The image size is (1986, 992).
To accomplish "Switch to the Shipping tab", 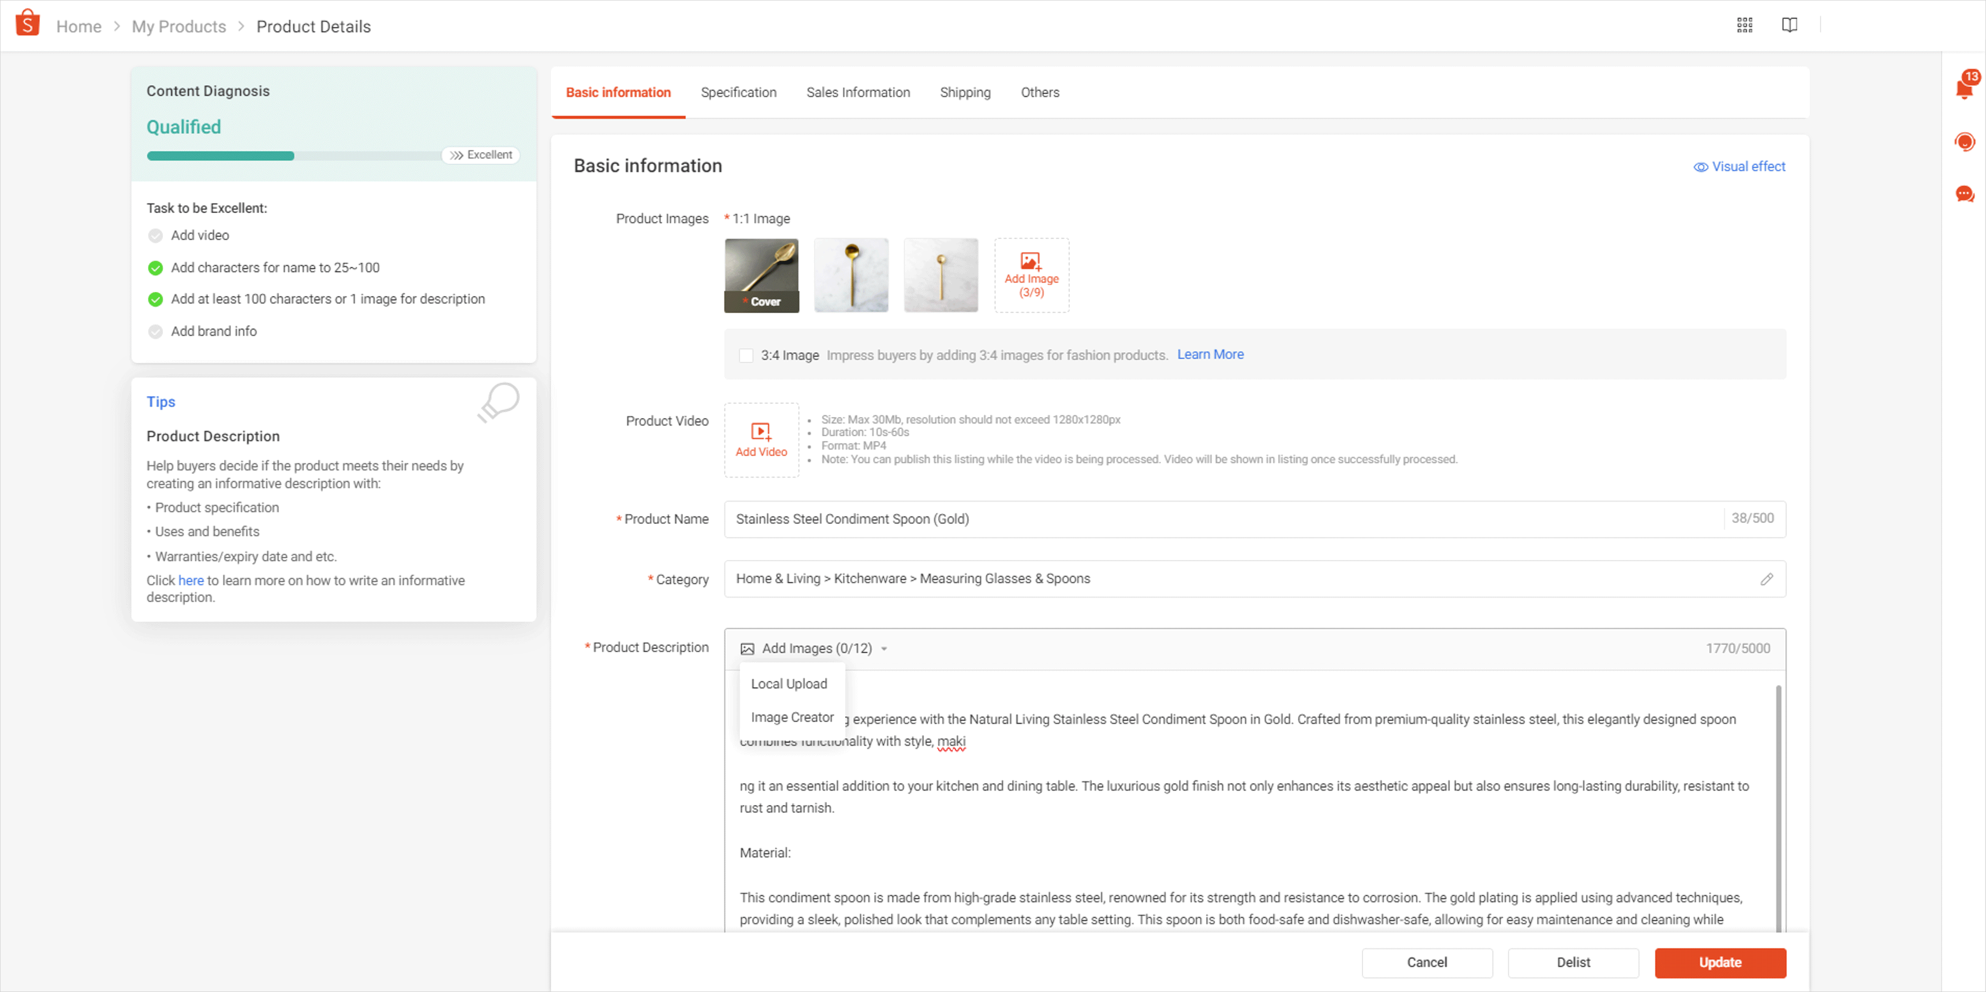I will click(964, 92).
